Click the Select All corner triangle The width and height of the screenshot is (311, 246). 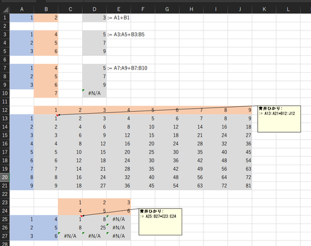click(5, 9)
